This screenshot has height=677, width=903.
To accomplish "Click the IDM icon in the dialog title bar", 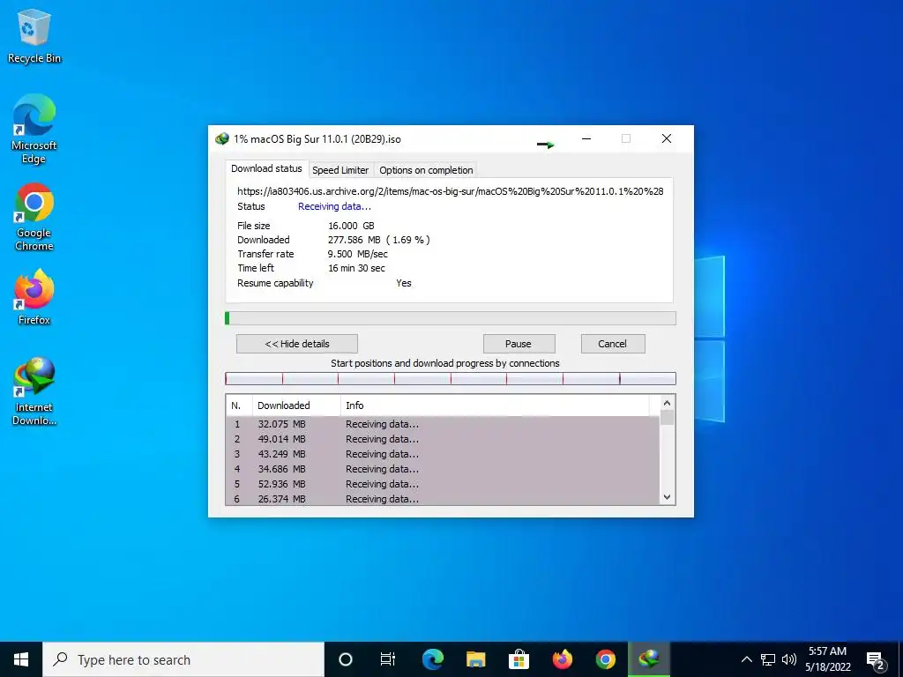I will (x=221, y=138).
